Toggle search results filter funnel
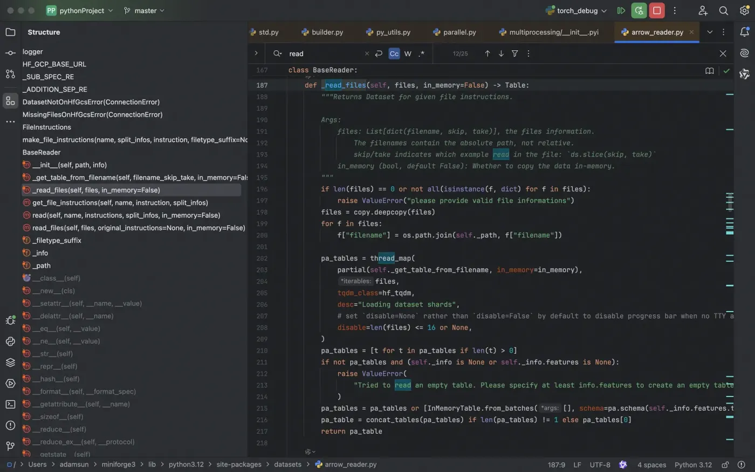The image size is (755, 472). [515, 53]
